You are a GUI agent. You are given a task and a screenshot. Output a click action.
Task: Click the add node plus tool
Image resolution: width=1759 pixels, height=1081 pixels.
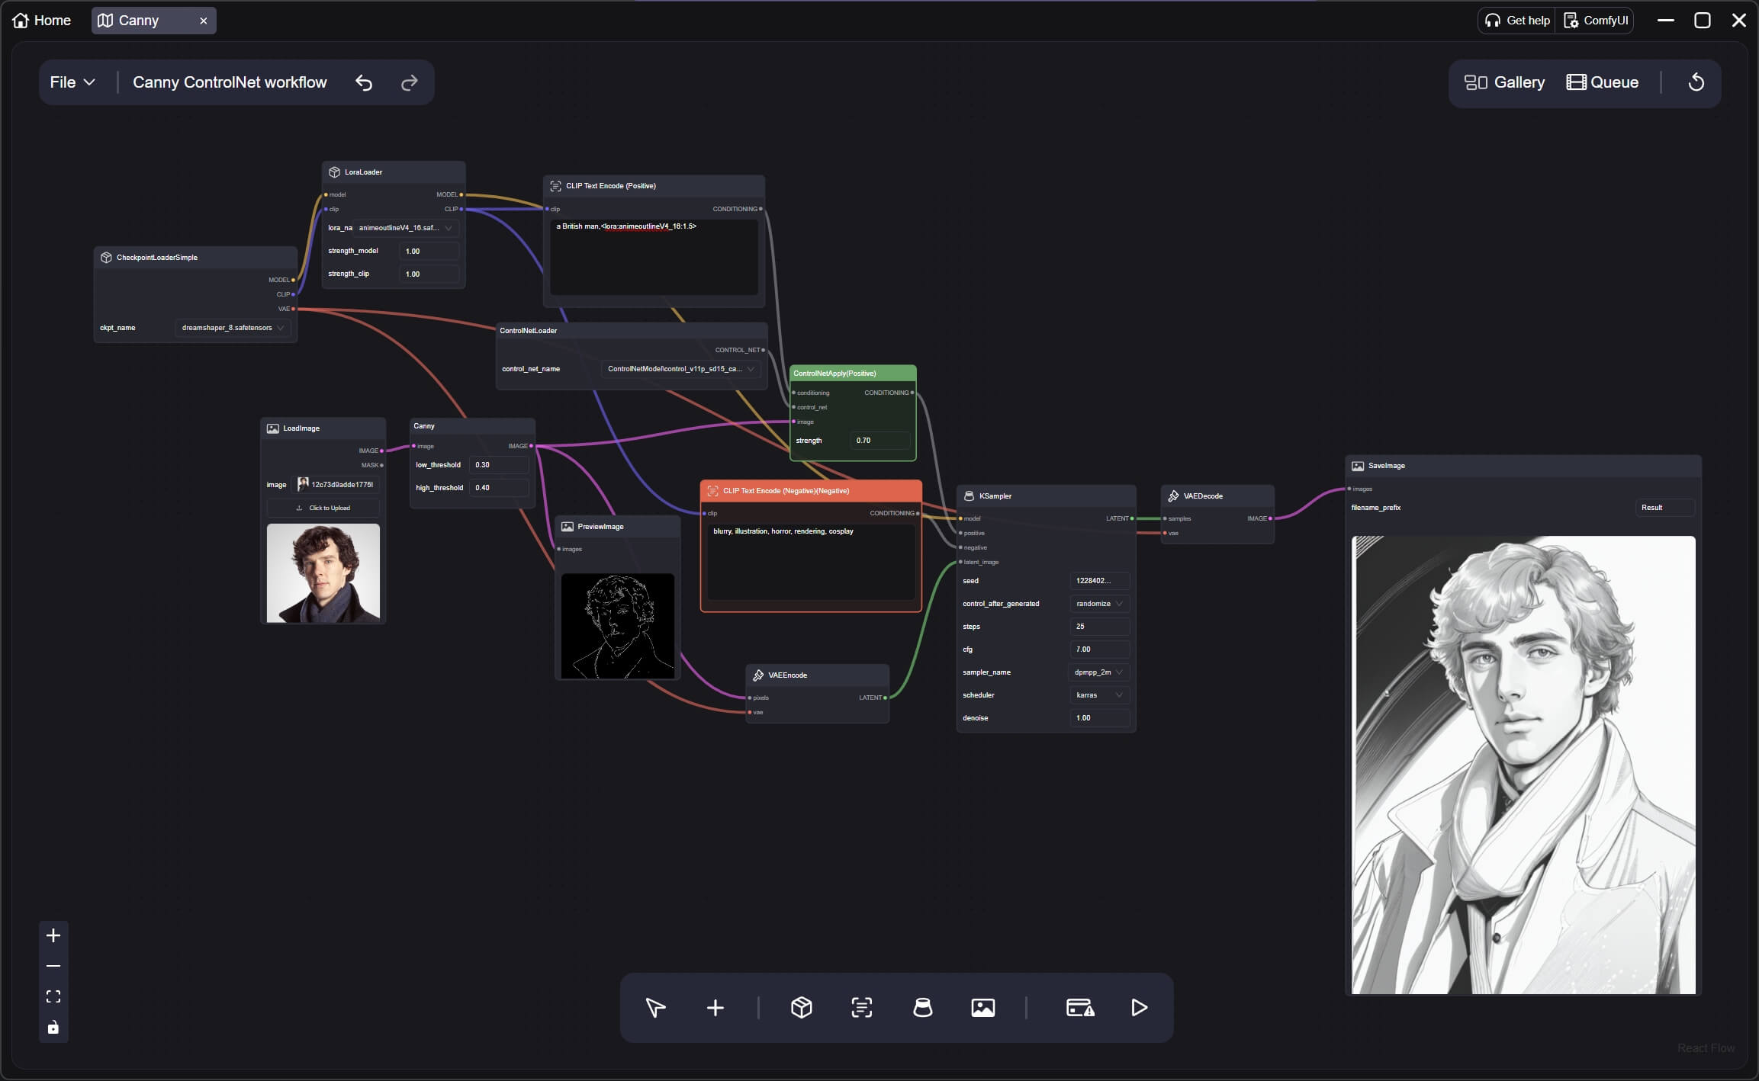pyautogui.click(x=715, y=1008)
